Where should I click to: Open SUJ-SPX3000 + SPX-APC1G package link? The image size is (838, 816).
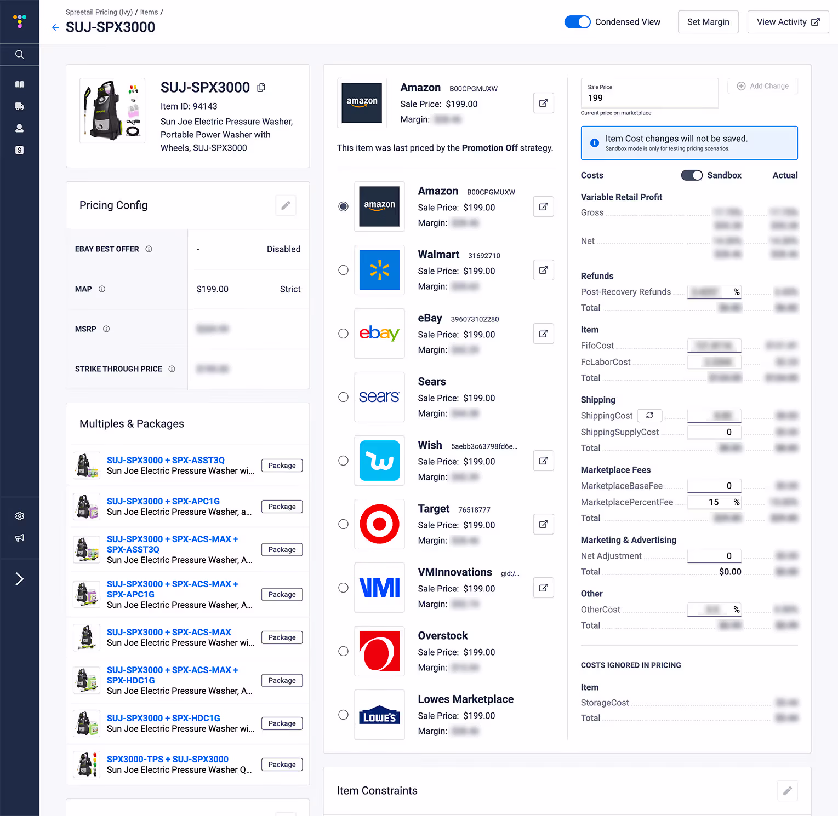(x=163, y=501)
